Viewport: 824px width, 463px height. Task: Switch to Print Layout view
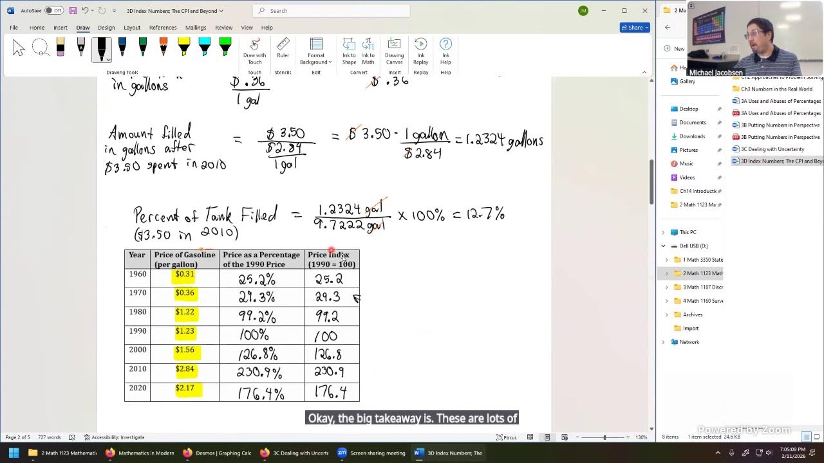point(547,437)
